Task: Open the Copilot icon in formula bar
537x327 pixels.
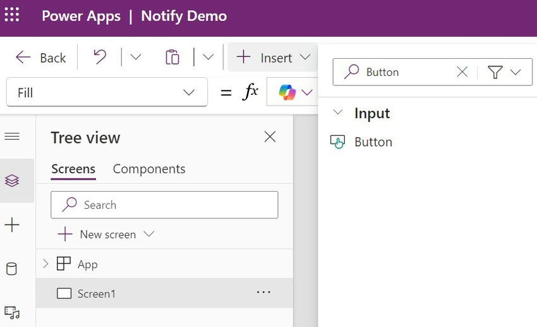Action: (287, 92)
